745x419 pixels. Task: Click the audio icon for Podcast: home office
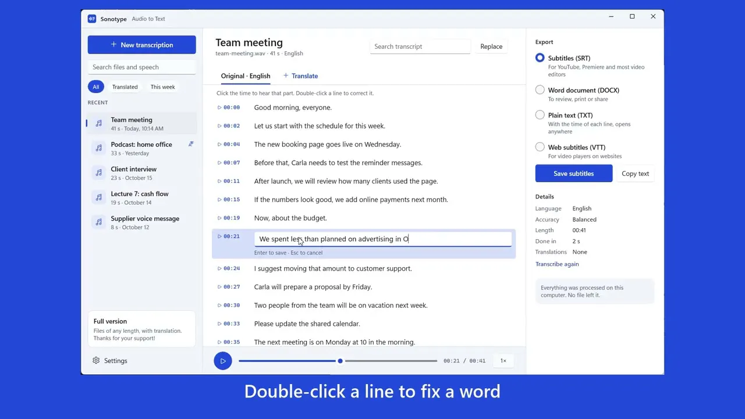(x=98, y=148)
